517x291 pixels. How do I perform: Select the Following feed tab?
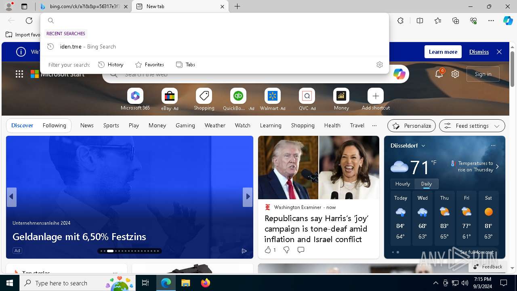pyautogui.click(x=55, y=126)
